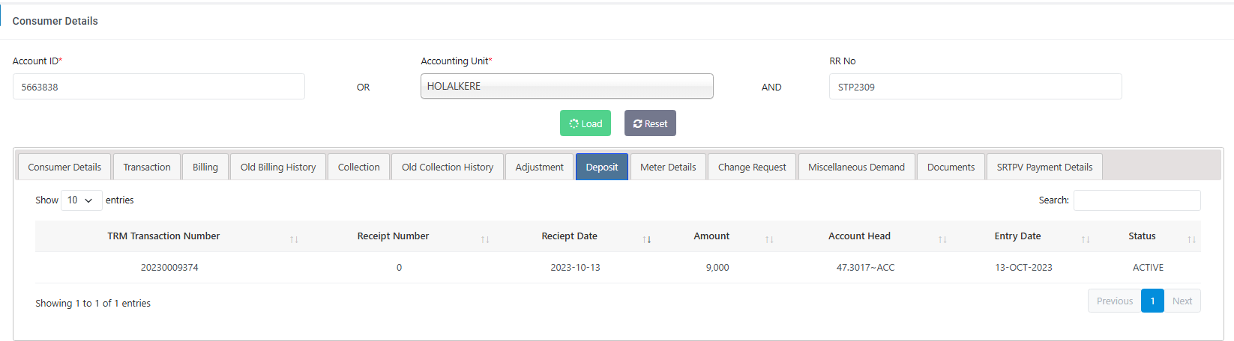Viewport: 1234px width, 341px height.
Task: Open the SRTPV Payment Details tab
Action: click(x=1044, y=168)
